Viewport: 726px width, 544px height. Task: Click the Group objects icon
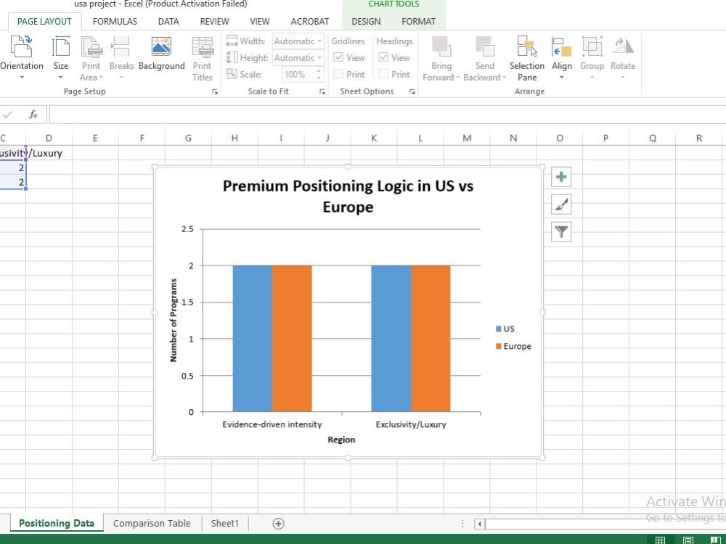[592, 46]
